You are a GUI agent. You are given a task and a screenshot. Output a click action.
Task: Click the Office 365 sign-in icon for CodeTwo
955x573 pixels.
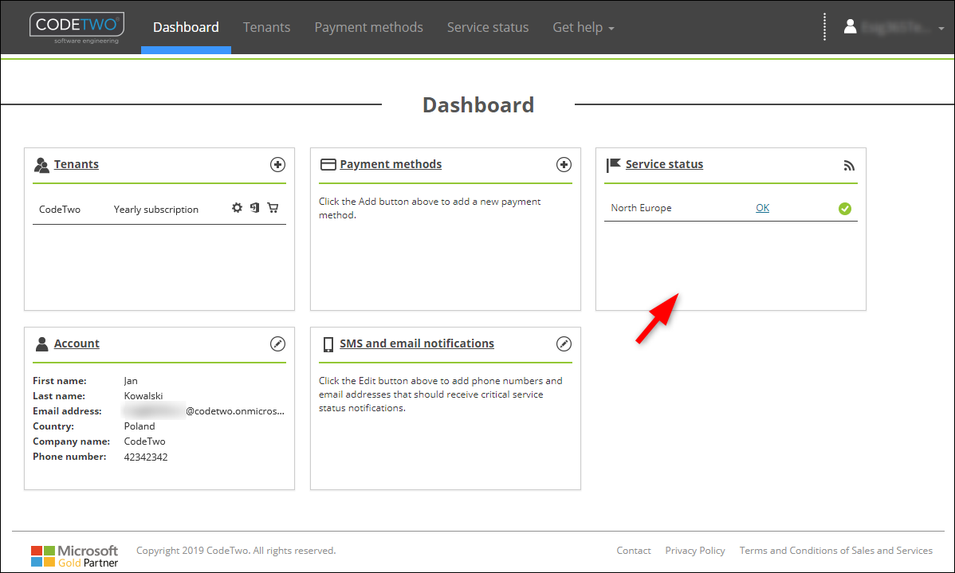coord(254,208)
